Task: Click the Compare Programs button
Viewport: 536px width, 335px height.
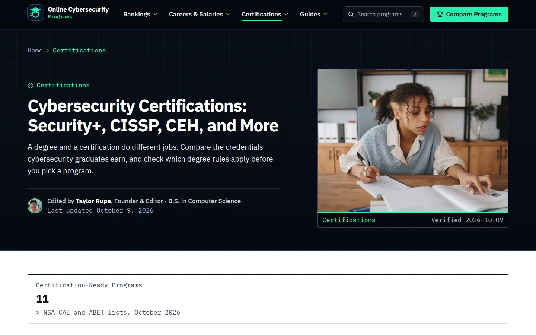Action: pos(469,14)
